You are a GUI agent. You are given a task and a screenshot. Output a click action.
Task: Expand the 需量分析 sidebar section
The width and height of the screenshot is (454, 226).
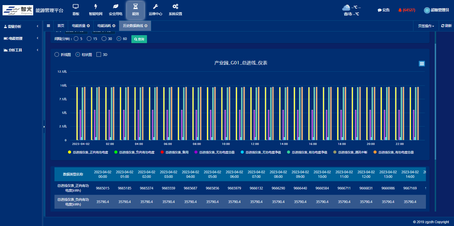tap(21, 26)
